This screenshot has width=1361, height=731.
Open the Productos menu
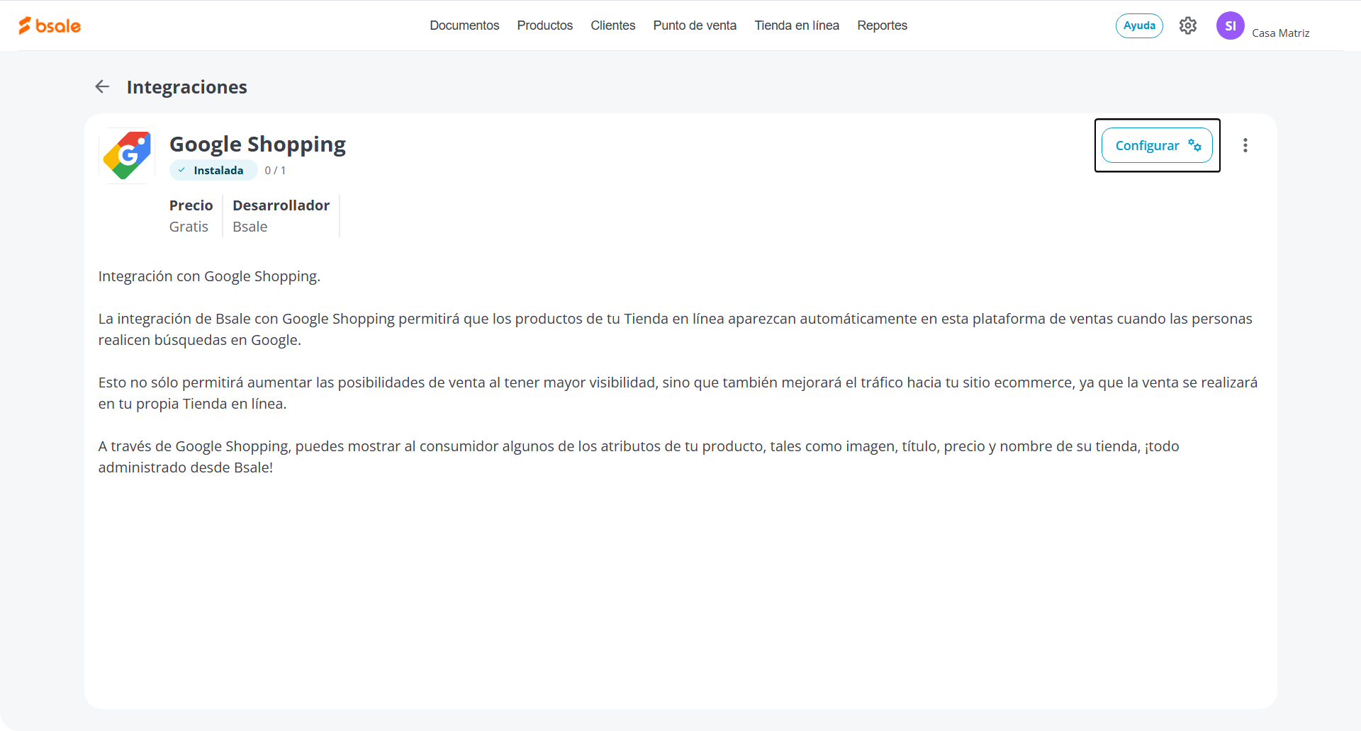(x=545, y=25)
